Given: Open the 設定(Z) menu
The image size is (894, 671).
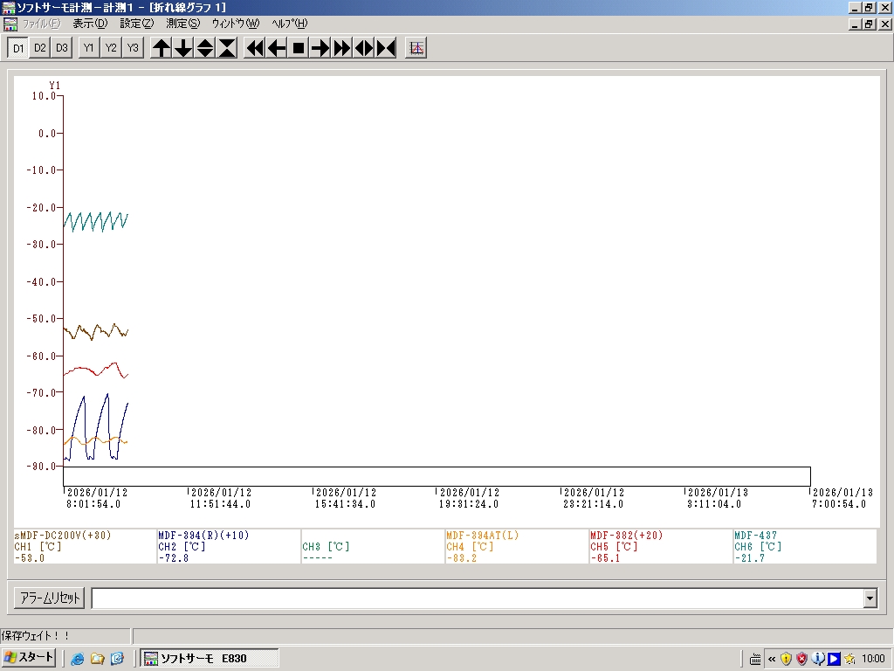Looking at the screenshot, I should click(x=137, y=24).
